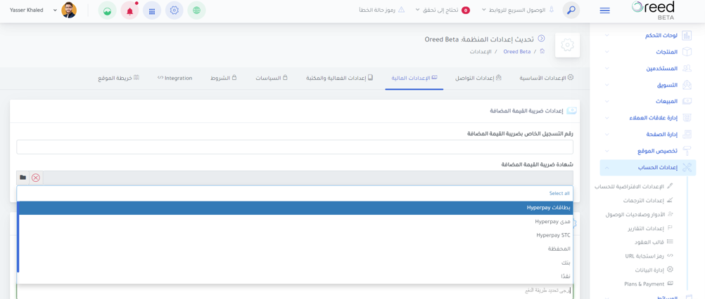Open إعدادات الترجمات submenu item

(x=648, y=200)
